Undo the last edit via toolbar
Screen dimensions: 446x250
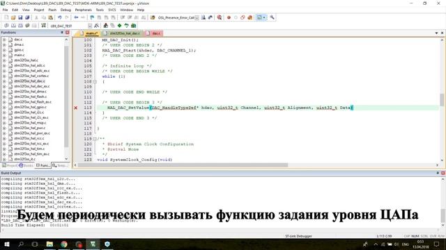[x=60, y=17]
